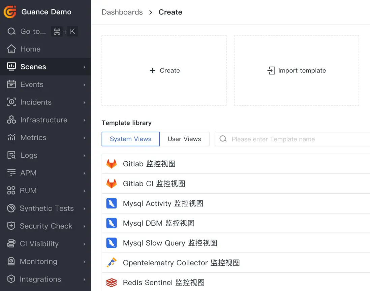The height and width of the screenshot is (291, 370).
Task: Click the Redis Sentinel stack icon
Action: 112,283
